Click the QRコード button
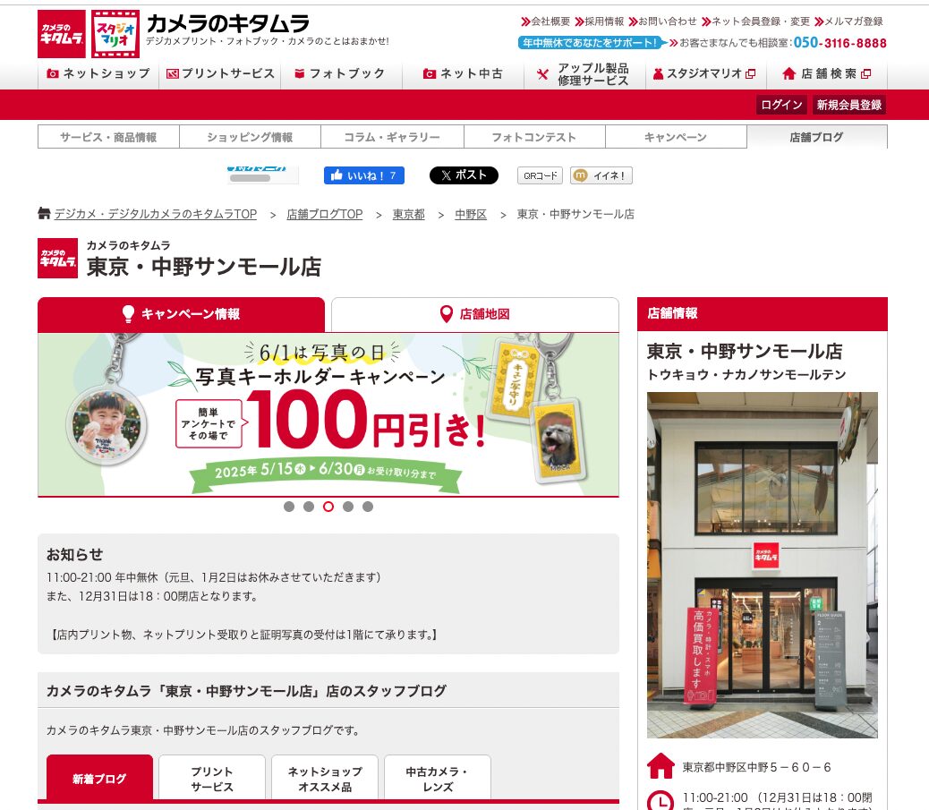The width and height of the screenshot is (929, 810). click(x=541, y=175)
